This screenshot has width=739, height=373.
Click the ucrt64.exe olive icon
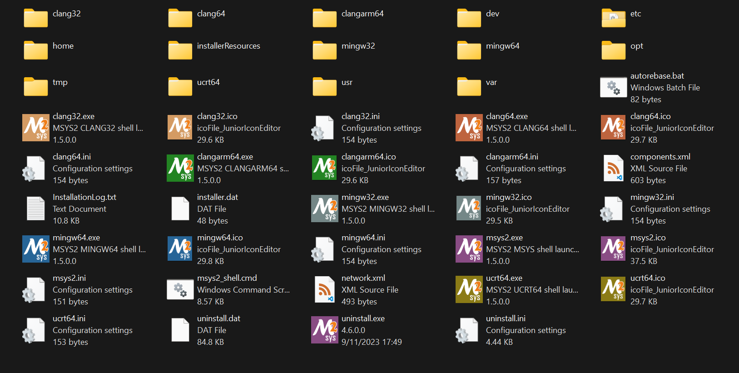click(x=469, y=289)
